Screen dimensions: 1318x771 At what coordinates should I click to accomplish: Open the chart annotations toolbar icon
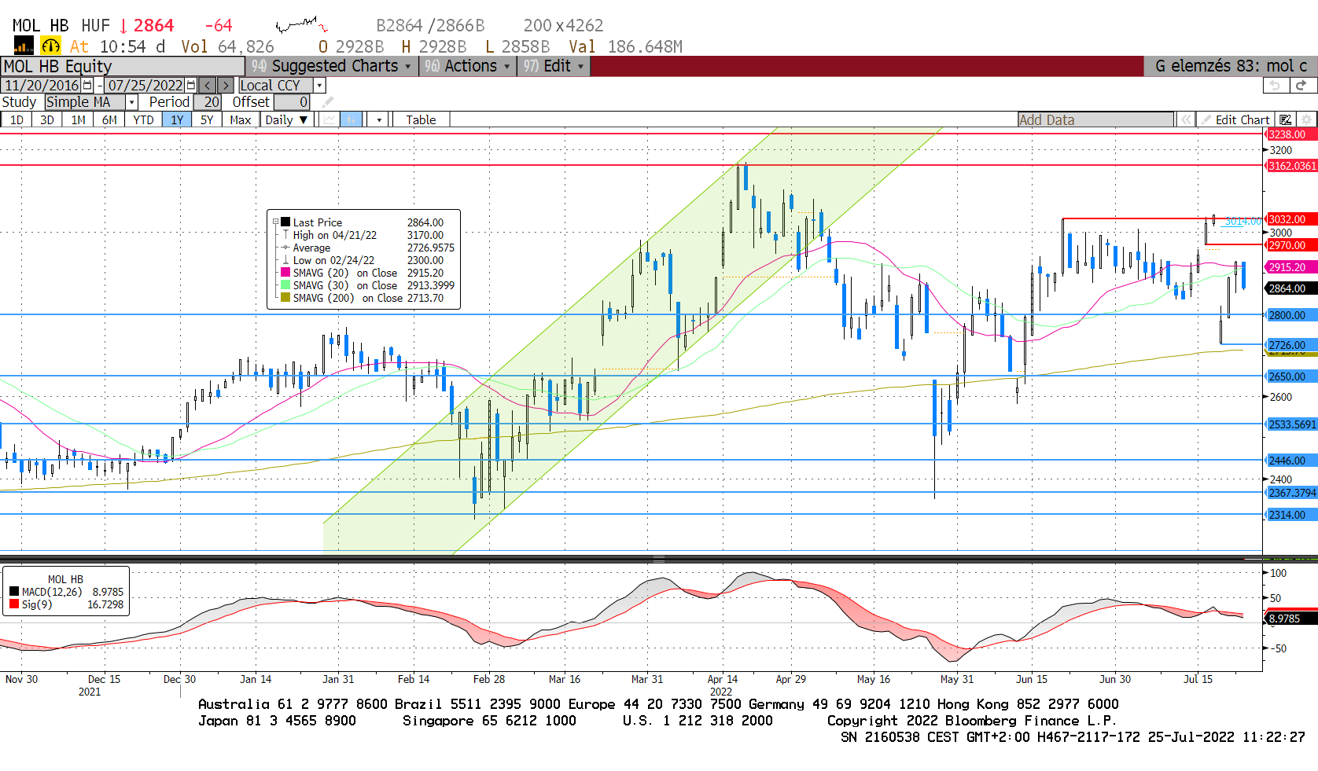tap(1285, 119)
